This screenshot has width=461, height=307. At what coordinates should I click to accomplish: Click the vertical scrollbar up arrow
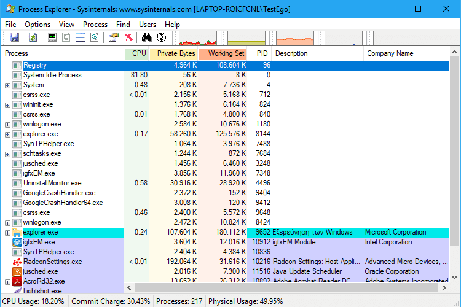[454, 52]
